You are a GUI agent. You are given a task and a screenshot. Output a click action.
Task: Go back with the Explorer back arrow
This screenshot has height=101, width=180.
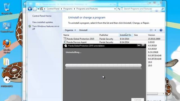coord(30,9)
